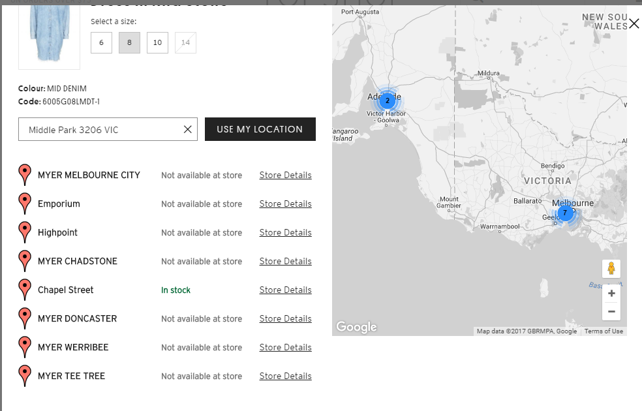Click the MYER CHADSTONE map pin
642x411 pixels.
click(x=25, y=261)
